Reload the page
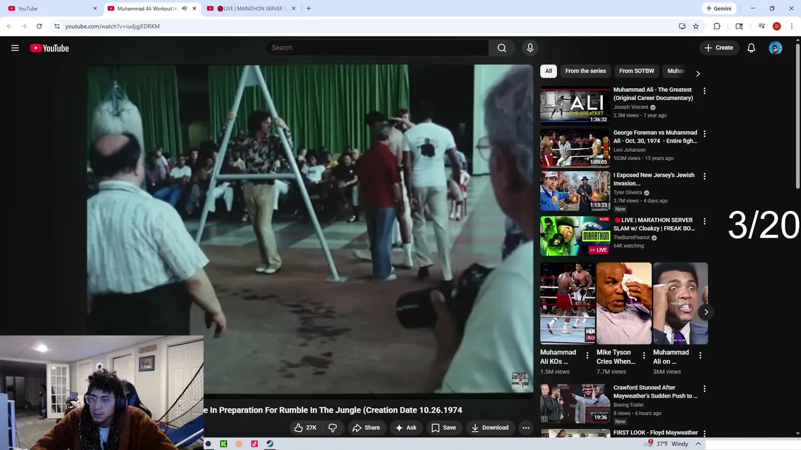Image resolution: width=801 pixels, height=450 pixels. (39, 26)
